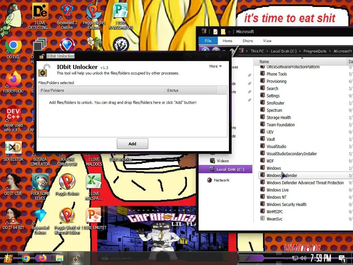Viewport: 353px width, 265px height.
Task: Select the I LOVE MALDOCS desktop shortcut
Action: [94, 161]
